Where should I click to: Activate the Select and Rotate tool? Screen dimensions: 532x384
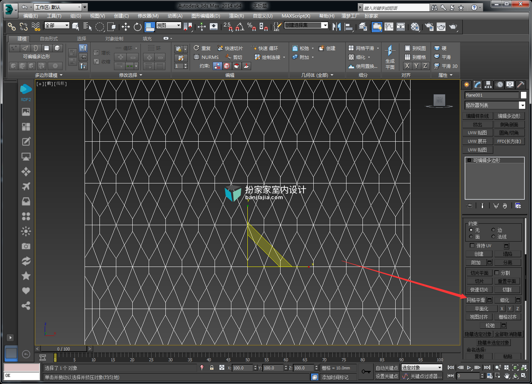[137, 26]
